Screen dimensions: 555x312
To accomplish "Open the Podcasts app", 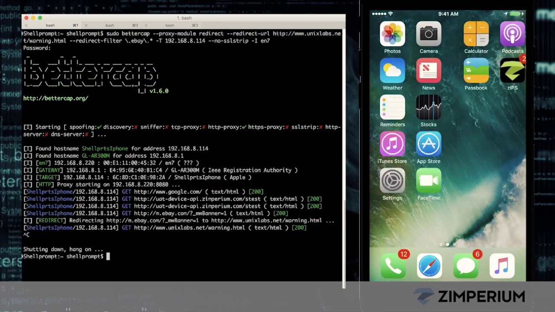I will 513,34.
